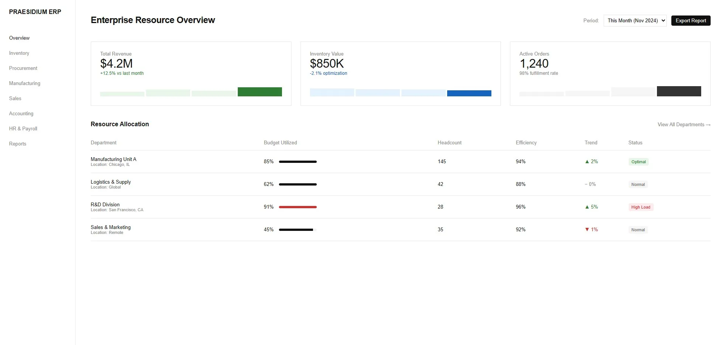Go to the Accounting section
725x345 pixels.
coord(21,113)
